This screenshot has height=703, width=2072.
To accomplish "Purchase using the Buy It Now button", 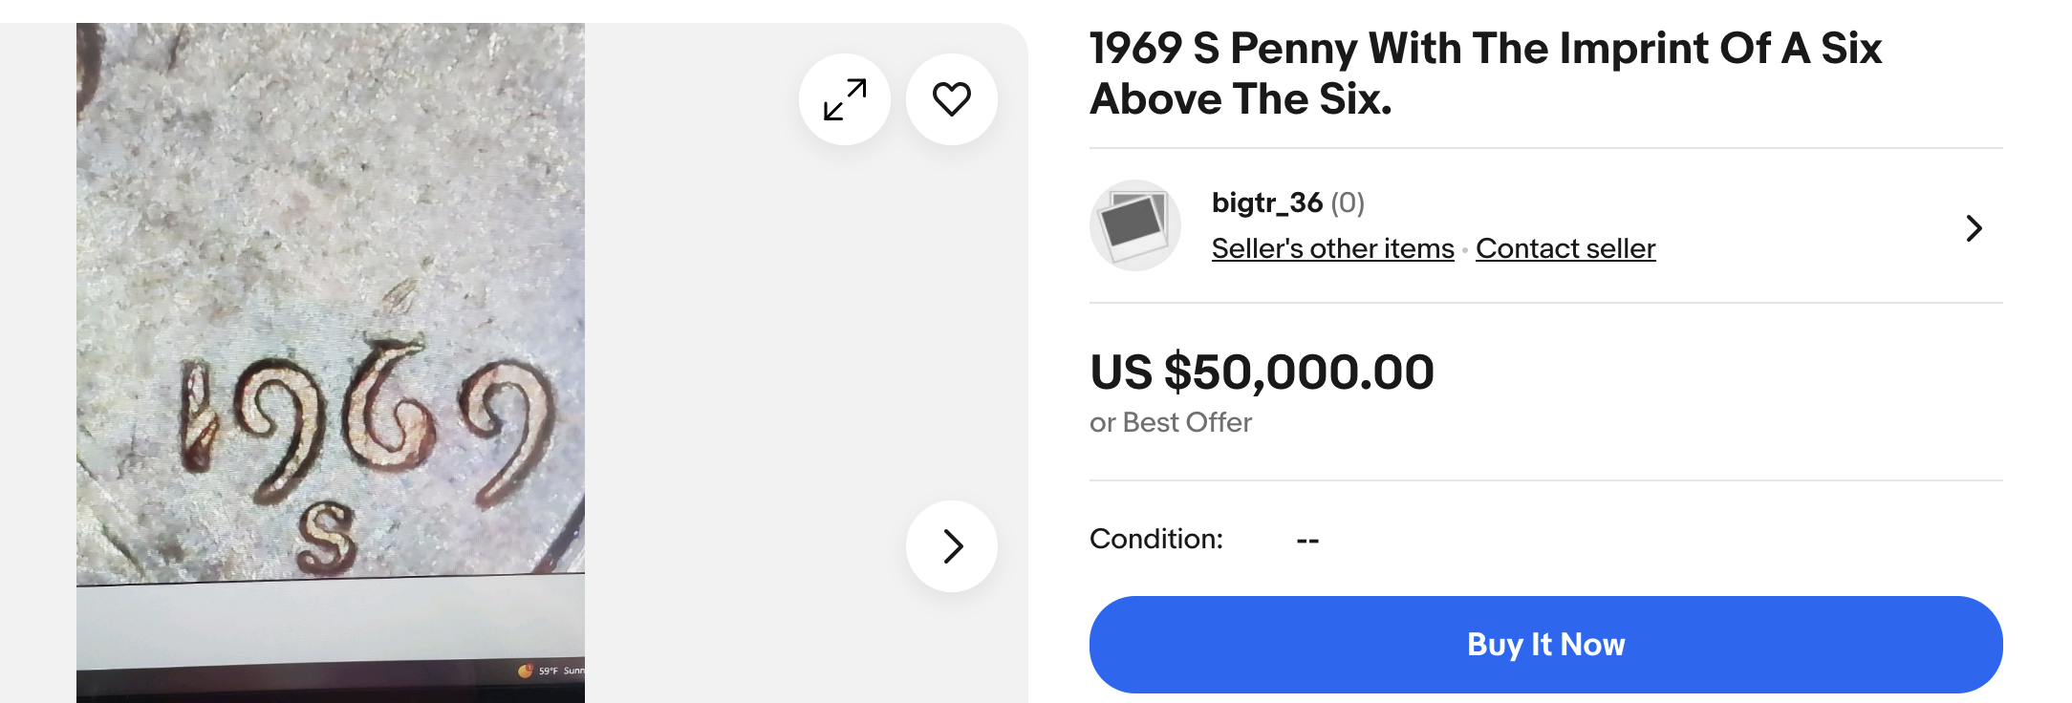I will pyautogui.click(x=1546, y=645).
